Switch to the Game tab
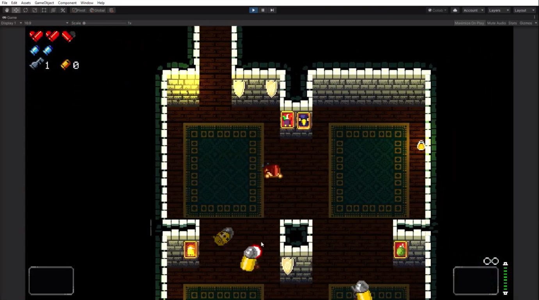The width and height of the screenshot is (539, 300). 10,18
